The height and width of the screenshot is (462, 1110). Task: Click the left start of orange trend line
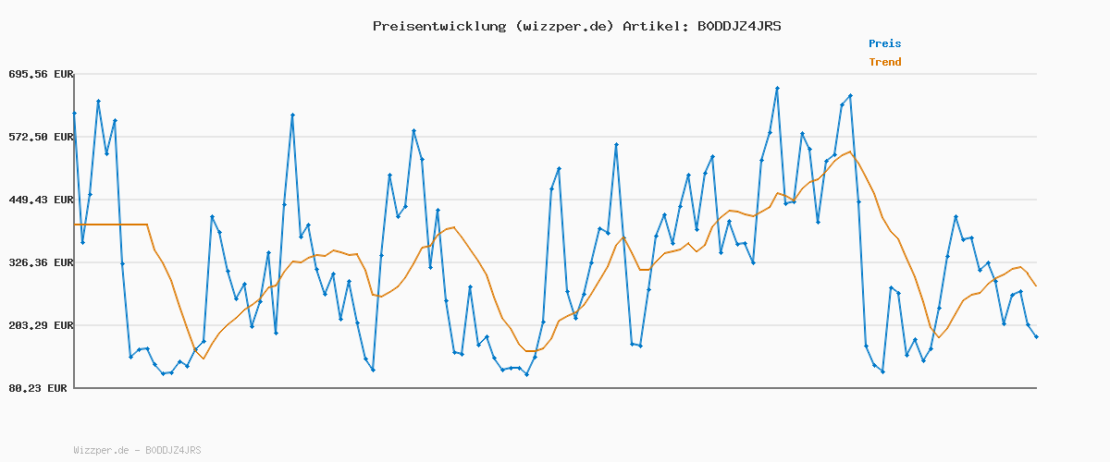tap(74, 225)
